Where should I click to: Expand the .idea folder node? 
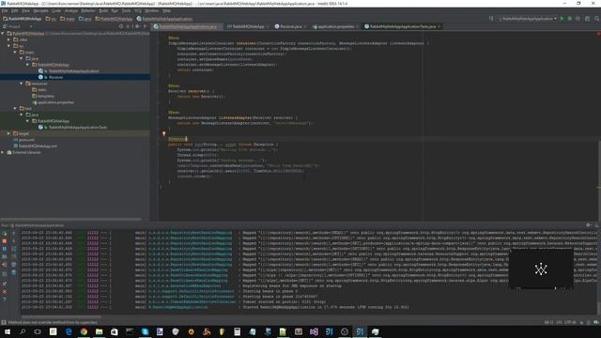click(8, 39)
